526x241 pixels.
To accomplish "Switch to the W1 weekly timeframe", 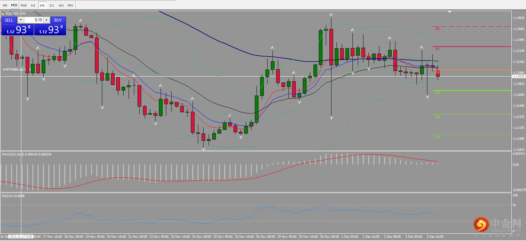I will (61, 5).
